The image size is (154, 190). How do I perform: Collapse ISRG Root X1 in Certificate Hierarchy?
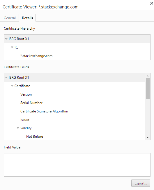coord(6,39)
